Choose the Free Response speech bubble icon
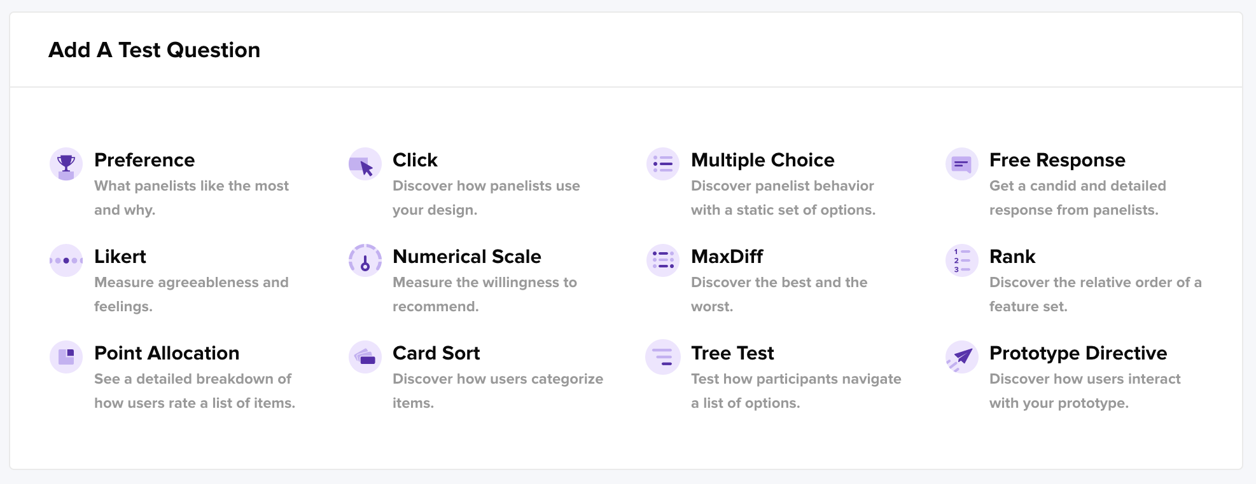The height and width of the screenshot is (484, 1256). pos(961,164)
